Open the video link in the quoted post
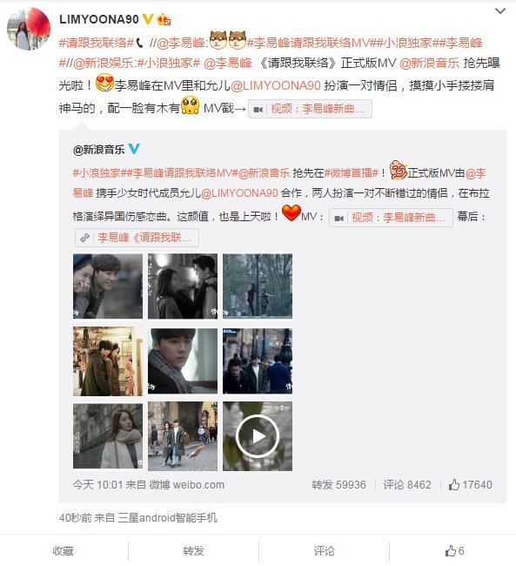The height and width of the screenshot is (566, 516). [x=391, y=218]
